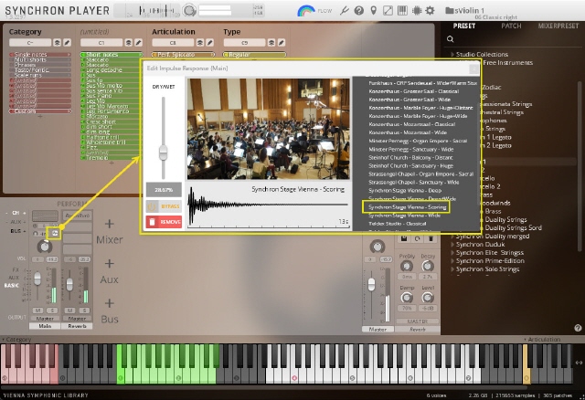585x400 pixels.
Task: Expand the Synchron Duduk folder
Action: coord(452,245)
